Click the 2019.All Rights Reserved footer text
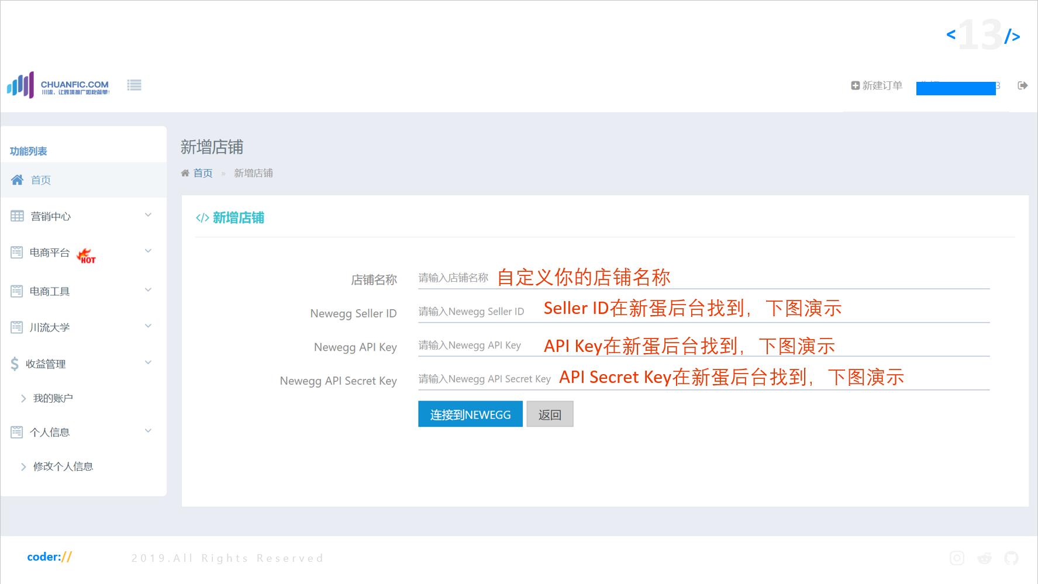 [x=227, y=558]
